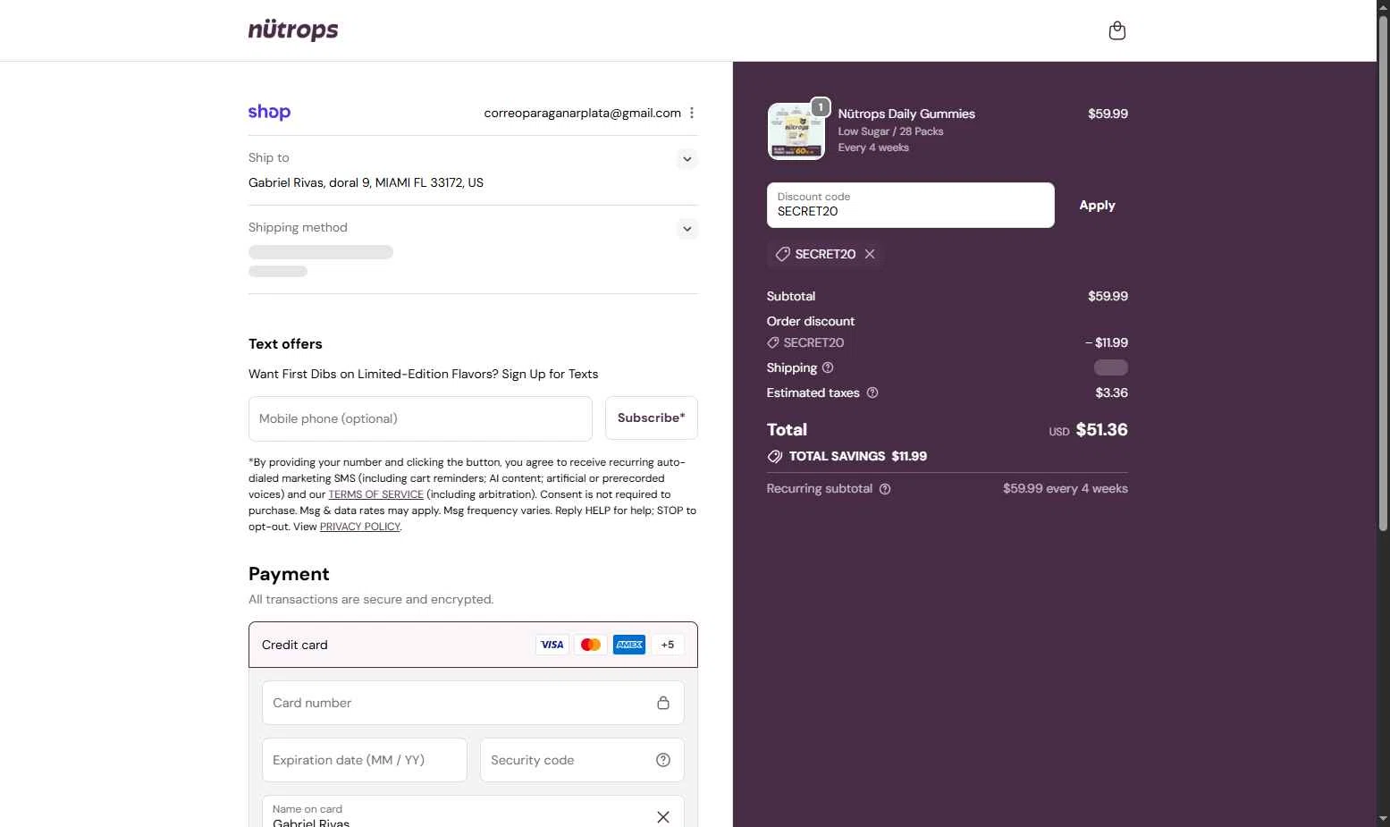Click the Visa card icon
Image resolution: width=1390 pixels, height=827 pixels.
tap(552, 645)
